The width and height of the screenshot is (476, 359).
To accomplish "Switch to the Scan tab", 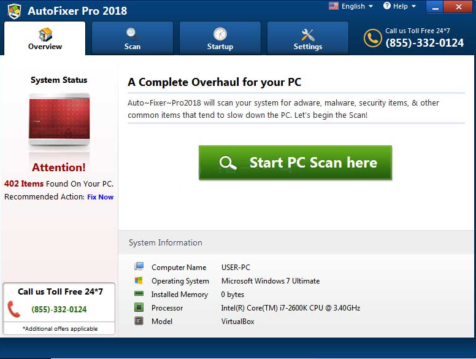I will 132,39.
